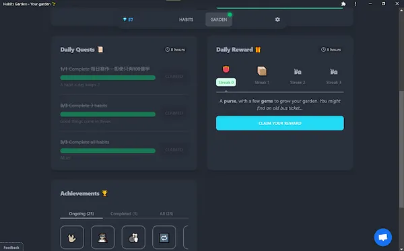
Task: Open the window three-dot menu
Action: (356, 4)
